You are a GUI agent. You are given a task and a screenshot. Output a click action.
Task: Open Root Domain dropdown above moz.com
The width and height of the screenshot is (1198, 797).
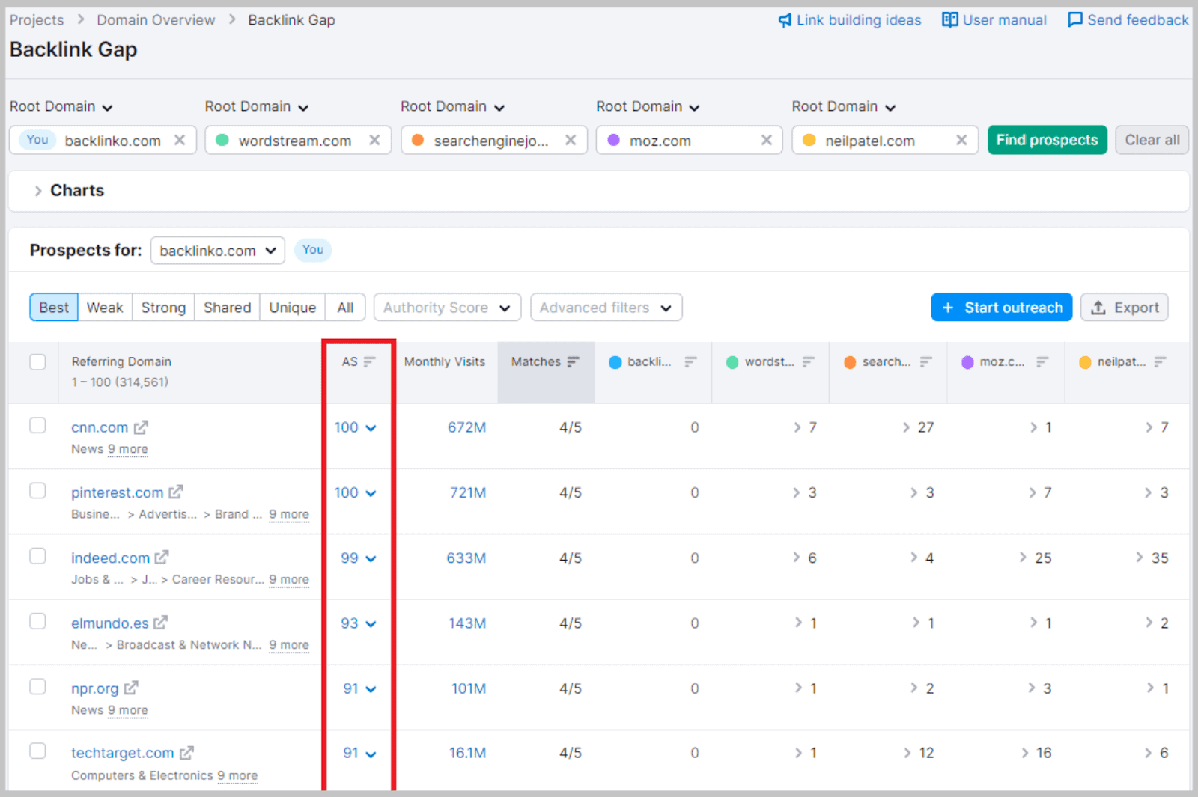(648, 106)
